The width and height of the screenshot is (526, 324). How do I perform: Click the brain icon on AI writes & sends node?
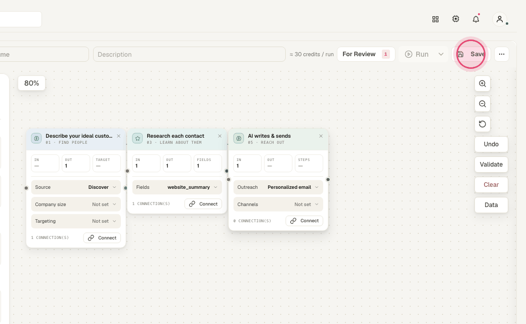pos(239,138)
